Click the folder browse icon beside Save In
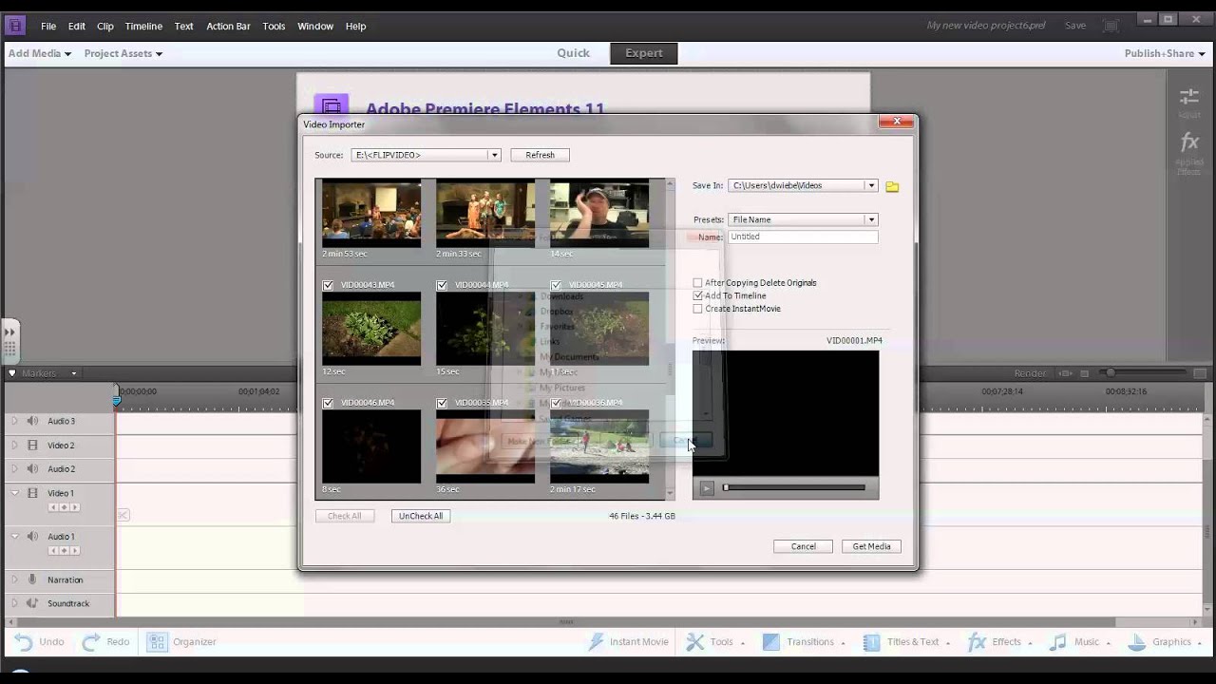Image resolution: width=1216 pixels, height=684 pixels. click(x=892, y=186)
